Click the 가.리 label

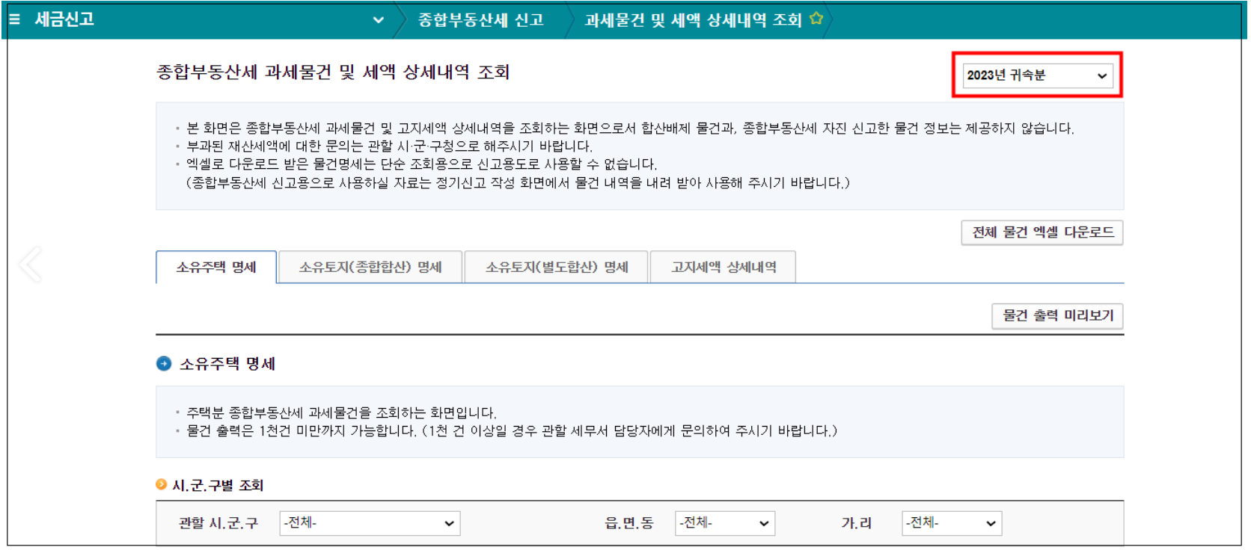857,523
